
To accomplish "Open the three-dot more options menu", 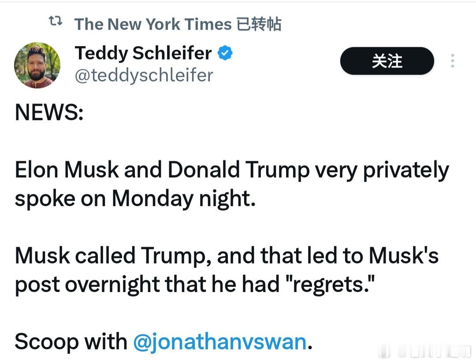I will pos(452,61).
